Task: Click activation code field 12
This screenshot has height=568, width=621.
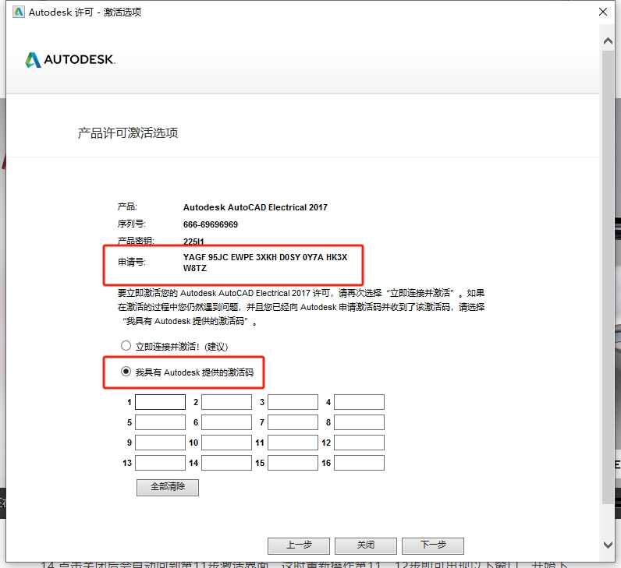Action: [x=359, y=443]
